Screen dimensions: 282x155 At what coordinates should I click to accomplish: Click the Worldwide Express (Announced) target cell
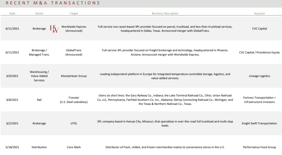74,29
